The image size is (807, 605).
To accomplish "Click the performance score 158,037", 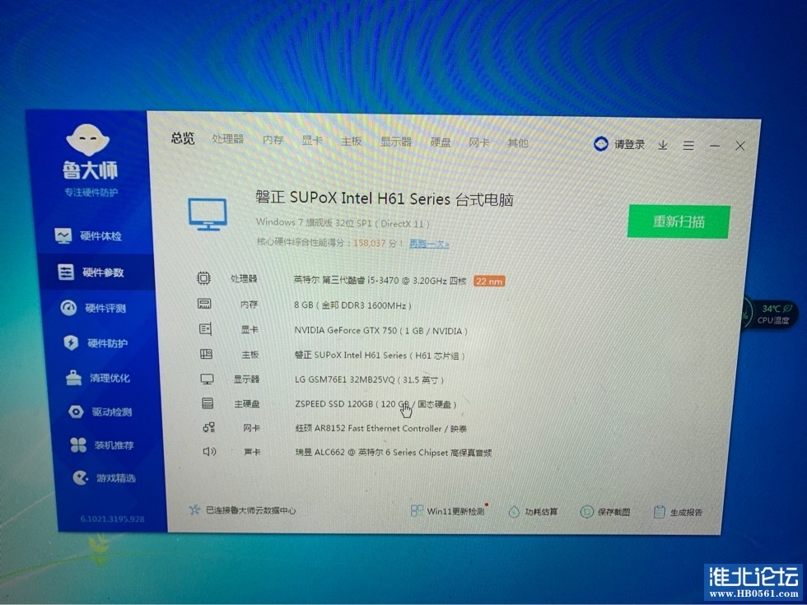I will pos(369,243).
